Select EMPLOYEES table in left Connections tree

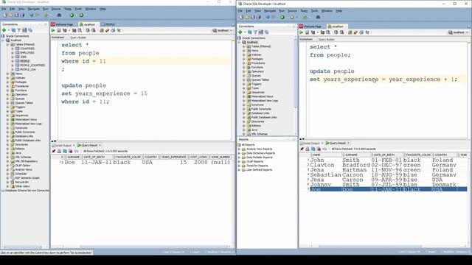point(27,52)
